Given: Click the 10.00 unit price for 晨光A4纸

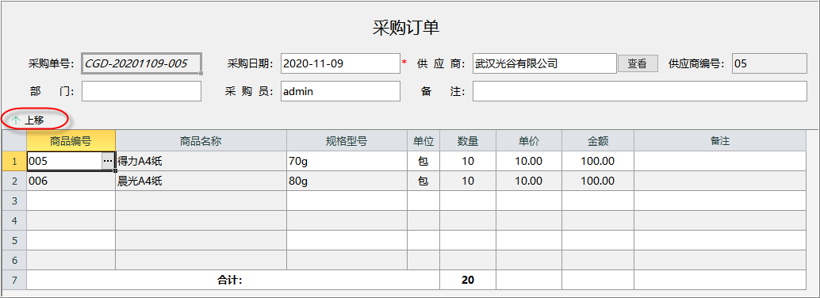Looking at the screenshot, I should pos(529,181).
